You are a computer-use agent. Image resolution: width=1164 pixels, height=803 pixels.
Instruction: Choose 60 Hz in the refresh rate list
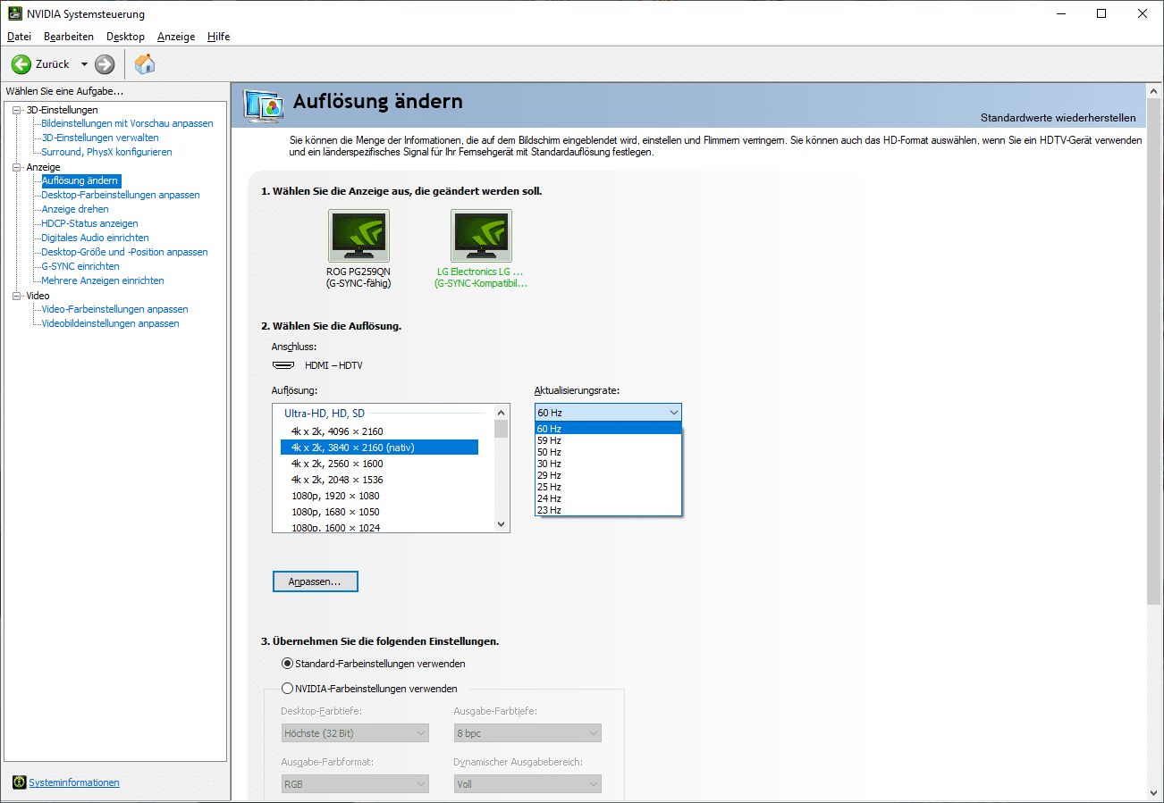(608, 429)
